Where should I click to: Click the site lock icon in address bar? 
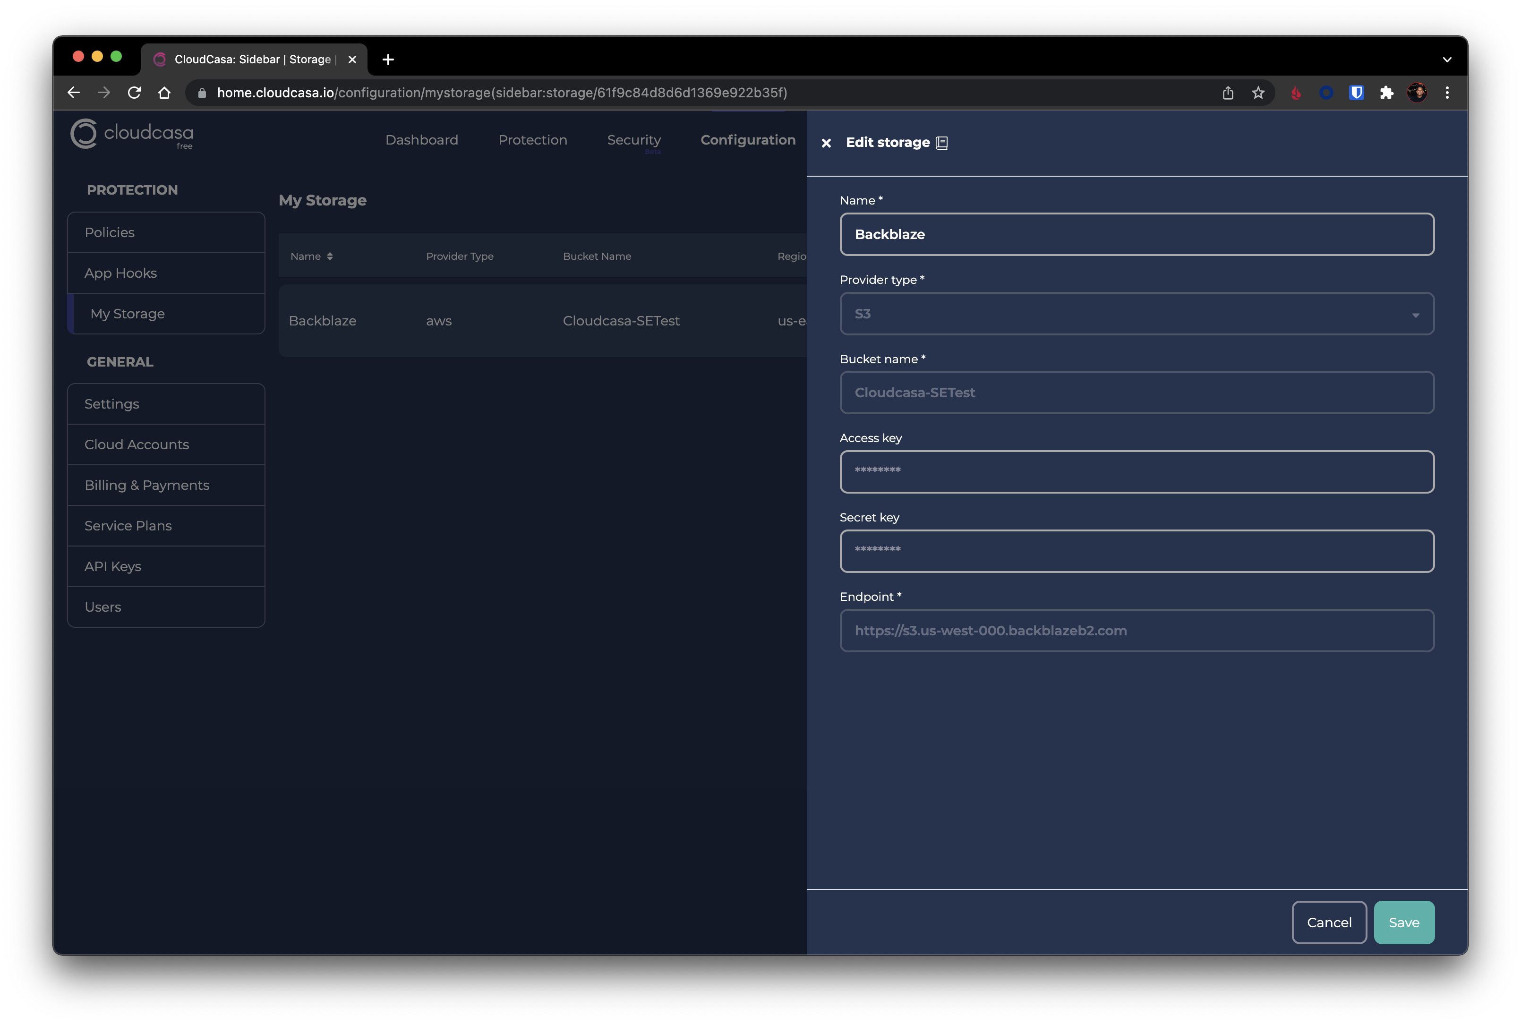click(202, 93)
